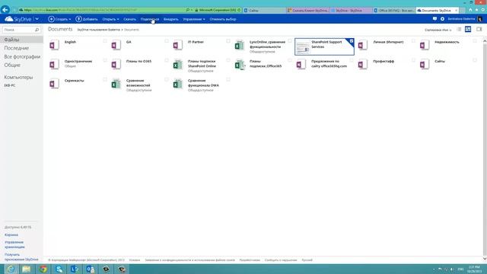
Task: Open File Explorer from the taskbar
Action: (27, 269)
